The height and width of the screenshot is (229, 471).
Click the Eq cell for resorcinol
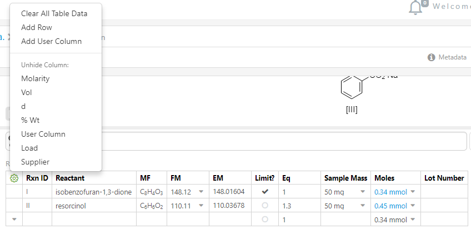point(300,206)
